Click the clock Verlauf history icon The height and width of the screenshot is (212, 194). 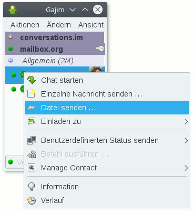[x=32, y=200]
